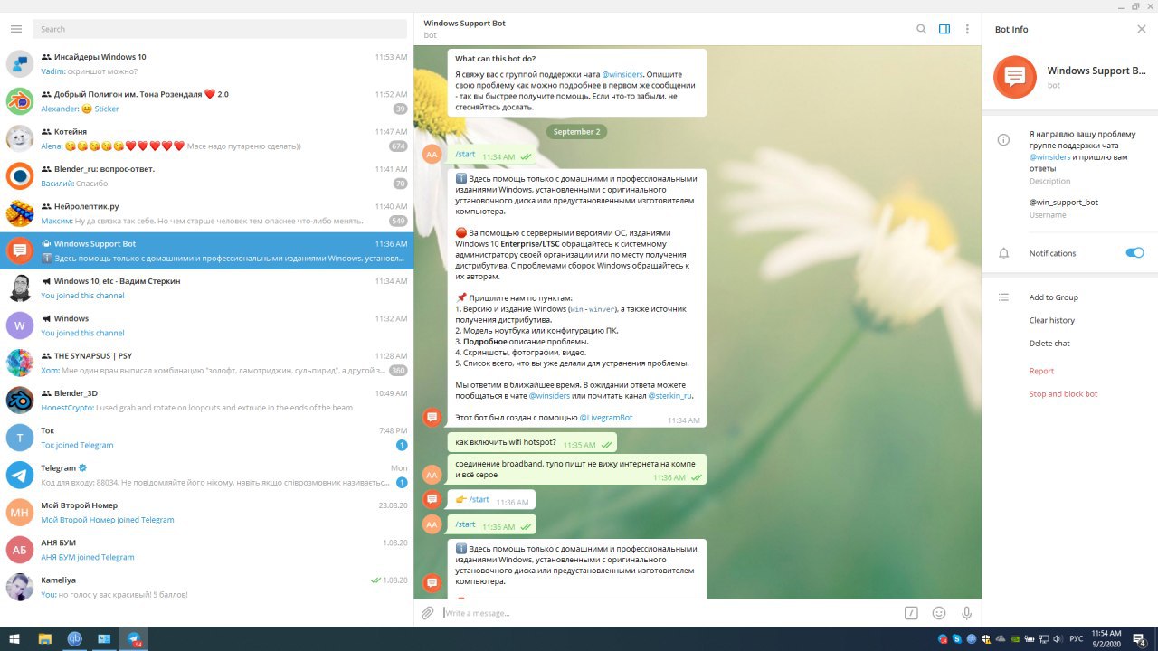The width and height of the screenshot is (1158, 651).
Task: Click the microphone voice message icon
Action: [966, 613]
